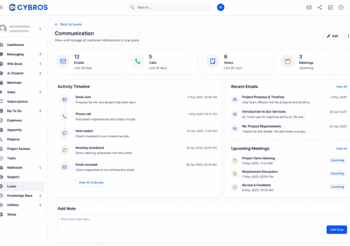
Task: Click envelope icon beside Project Proposal & Timeline
Action: click(x=235, y=100)
